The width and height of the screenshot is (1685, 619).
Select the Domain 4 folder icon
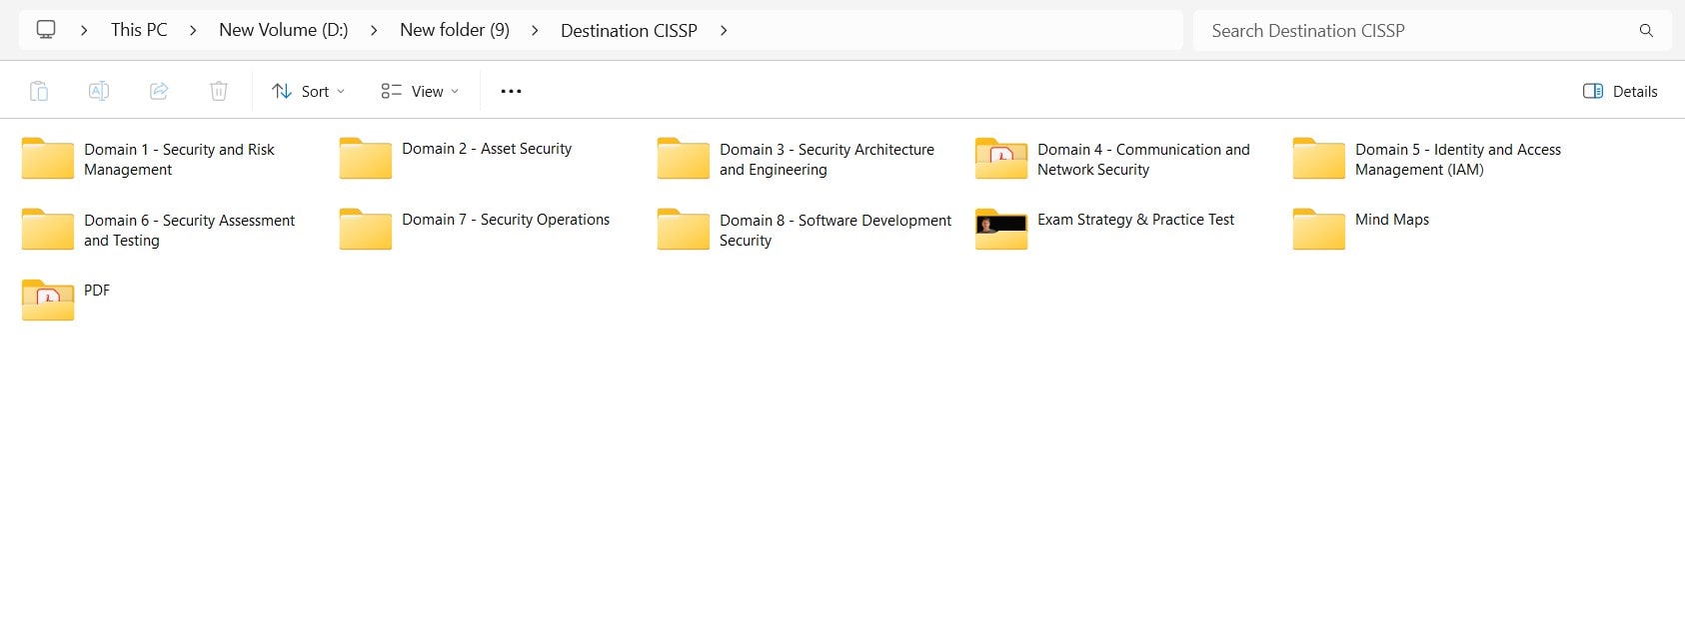(1001, 158)
